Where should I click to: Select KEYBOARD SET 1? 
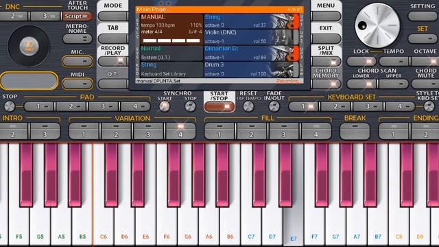point(303,106)
